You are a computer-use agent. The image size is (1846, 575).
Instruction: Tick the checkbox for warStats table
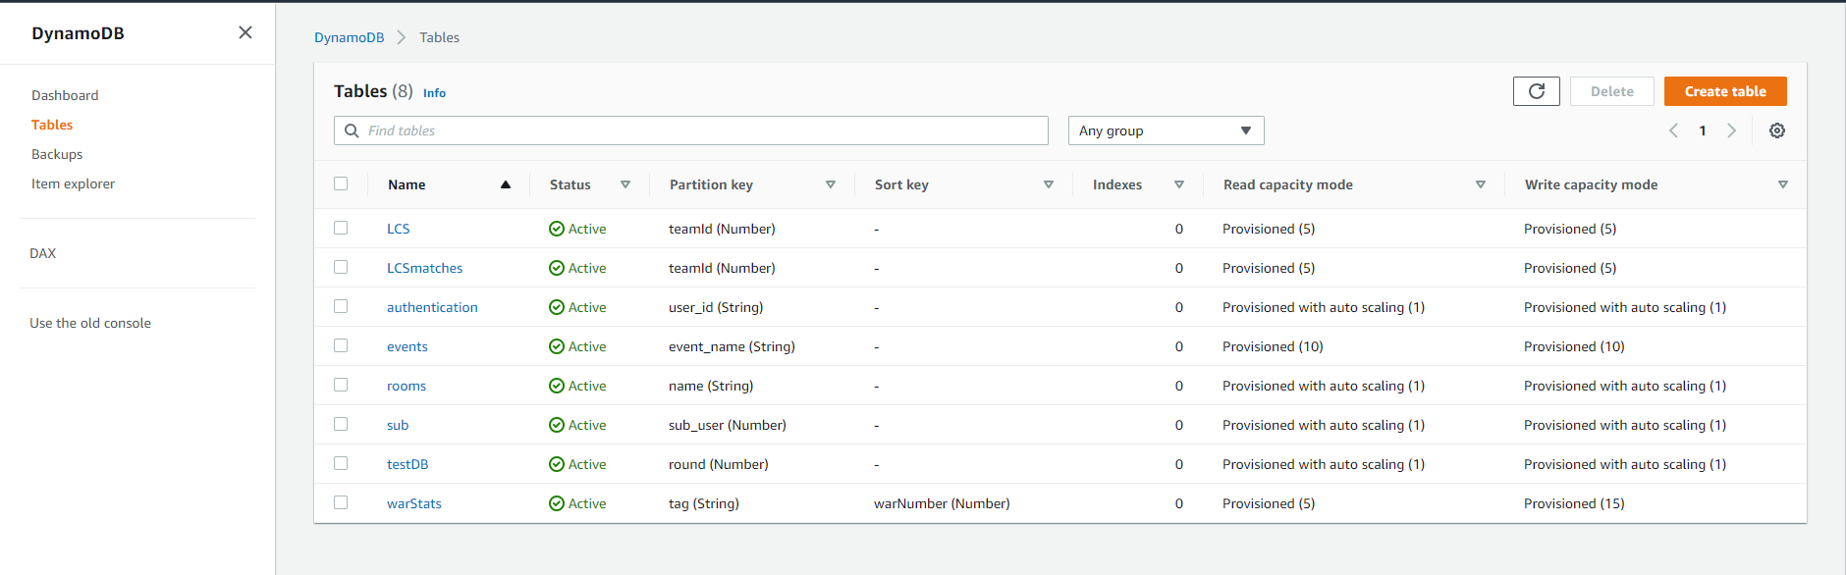click(x=341, y=502)
